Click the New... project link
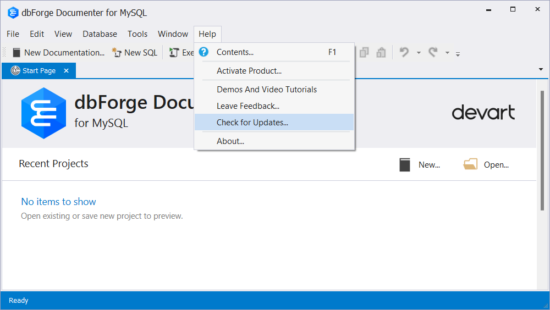This screenshot has width=550, height=310. [x=429, y=165]
